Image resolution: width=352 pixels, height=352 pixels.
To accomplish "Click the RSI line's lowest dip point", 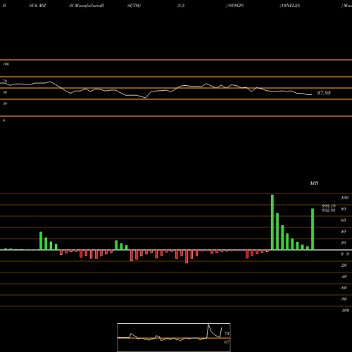I will (x=146, y=98).
